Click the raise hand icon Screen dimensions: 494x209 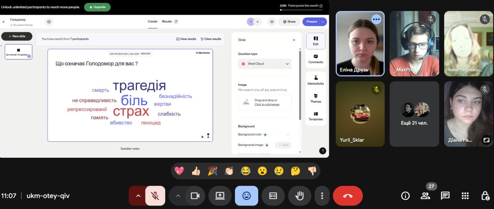[x=299, y=196]
